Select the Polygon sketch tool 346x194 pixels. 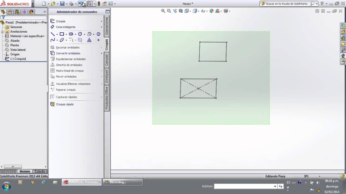tap(98, 34)
